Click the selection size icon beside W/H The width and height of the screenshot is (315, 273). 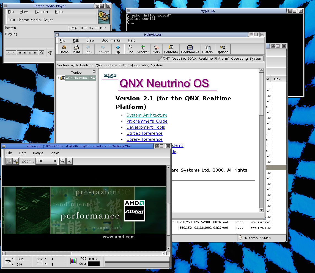[40, 261]
